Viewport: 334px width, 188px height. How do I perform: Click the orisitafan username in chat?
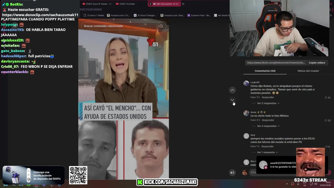[10, 46]
